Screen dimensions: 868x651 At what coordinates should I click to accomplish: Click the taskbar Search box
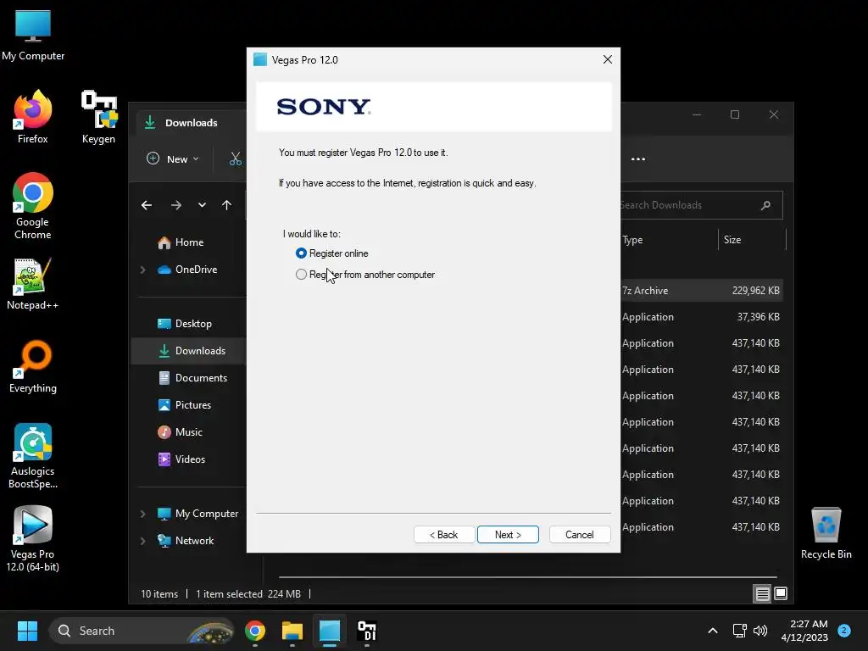[142, 631]
